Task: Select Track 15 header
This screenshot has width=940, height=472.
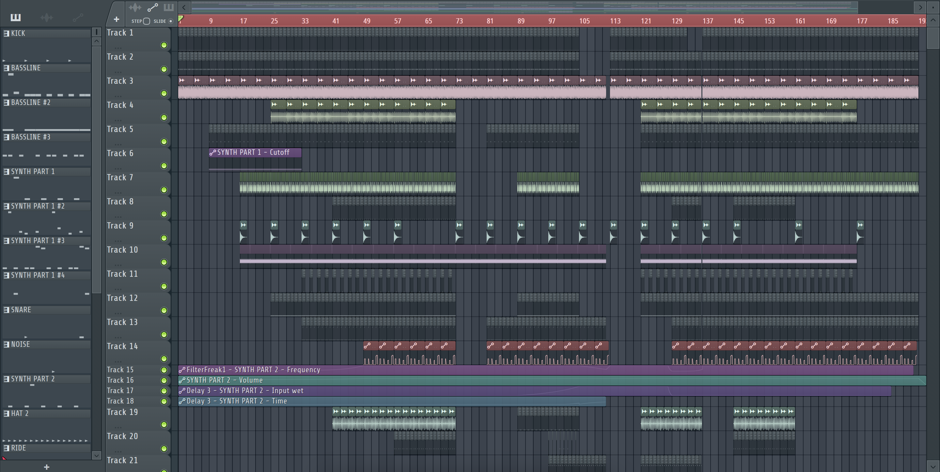Action: click(x=138, y=370)
